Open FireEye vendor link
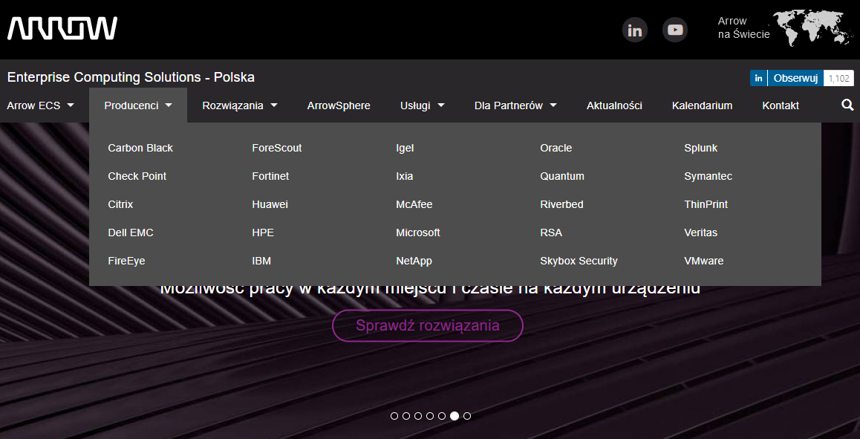860x439 pixels. click(x=127, y=261)
